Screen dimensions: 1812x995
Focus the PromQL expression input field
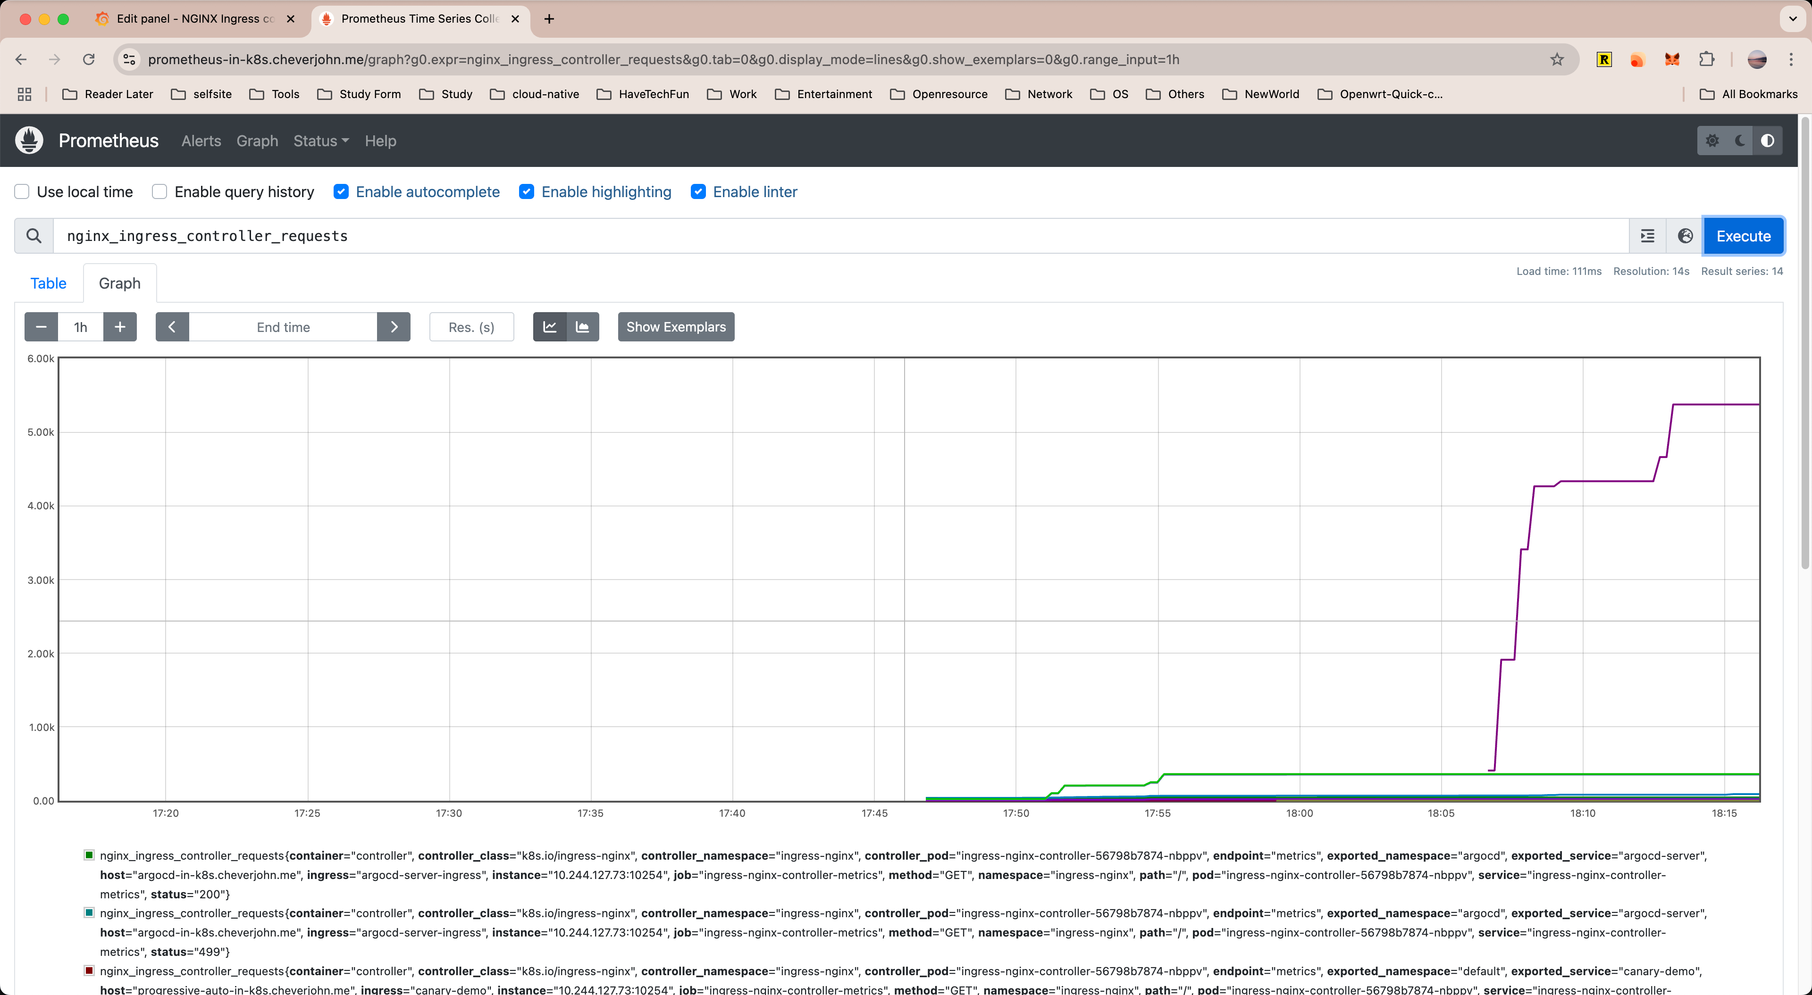pyautogui.click(x=841, y=236)
